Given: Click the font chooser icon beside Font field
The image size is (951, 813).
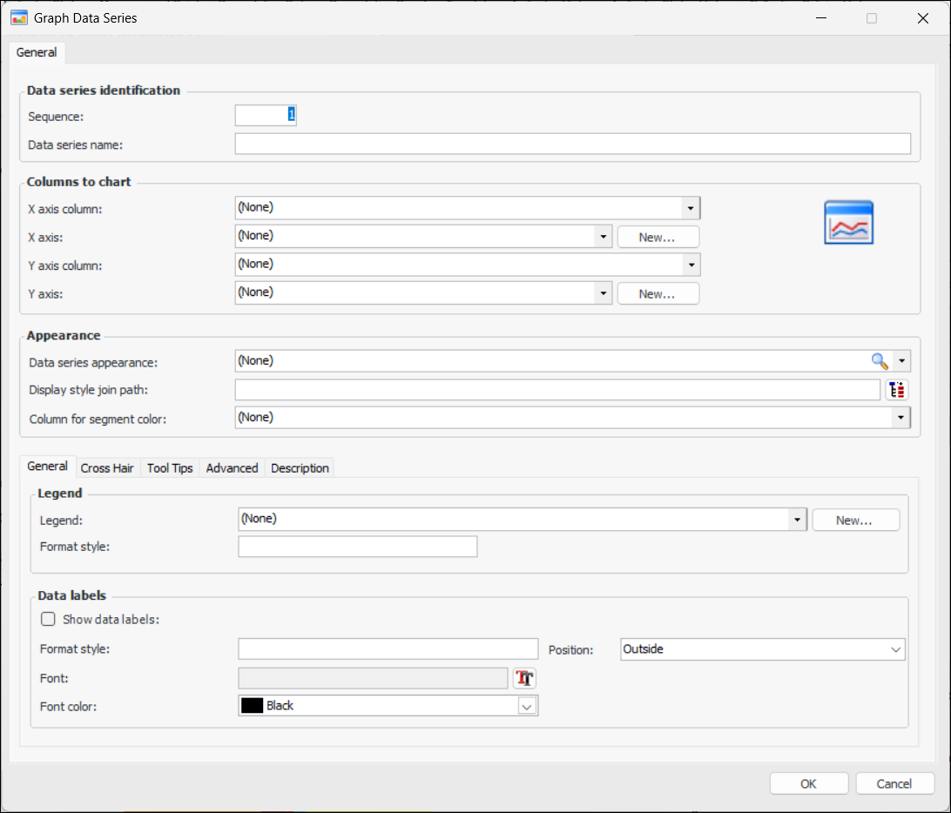Looking at the screenshot, I should point(524,678).
